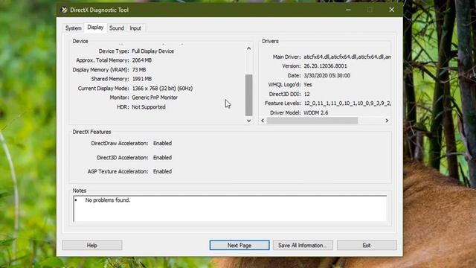Exit the DirectX Diagnostic Tool
476x268 pixels.
(x=367, y=245)
